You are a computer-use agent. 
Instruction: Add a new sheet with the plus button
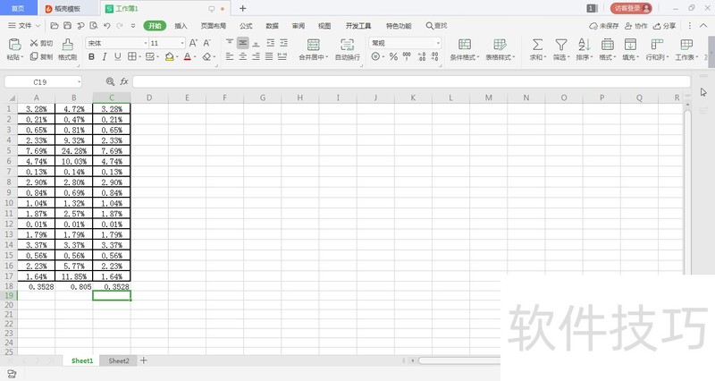click(x=144, y=360)
